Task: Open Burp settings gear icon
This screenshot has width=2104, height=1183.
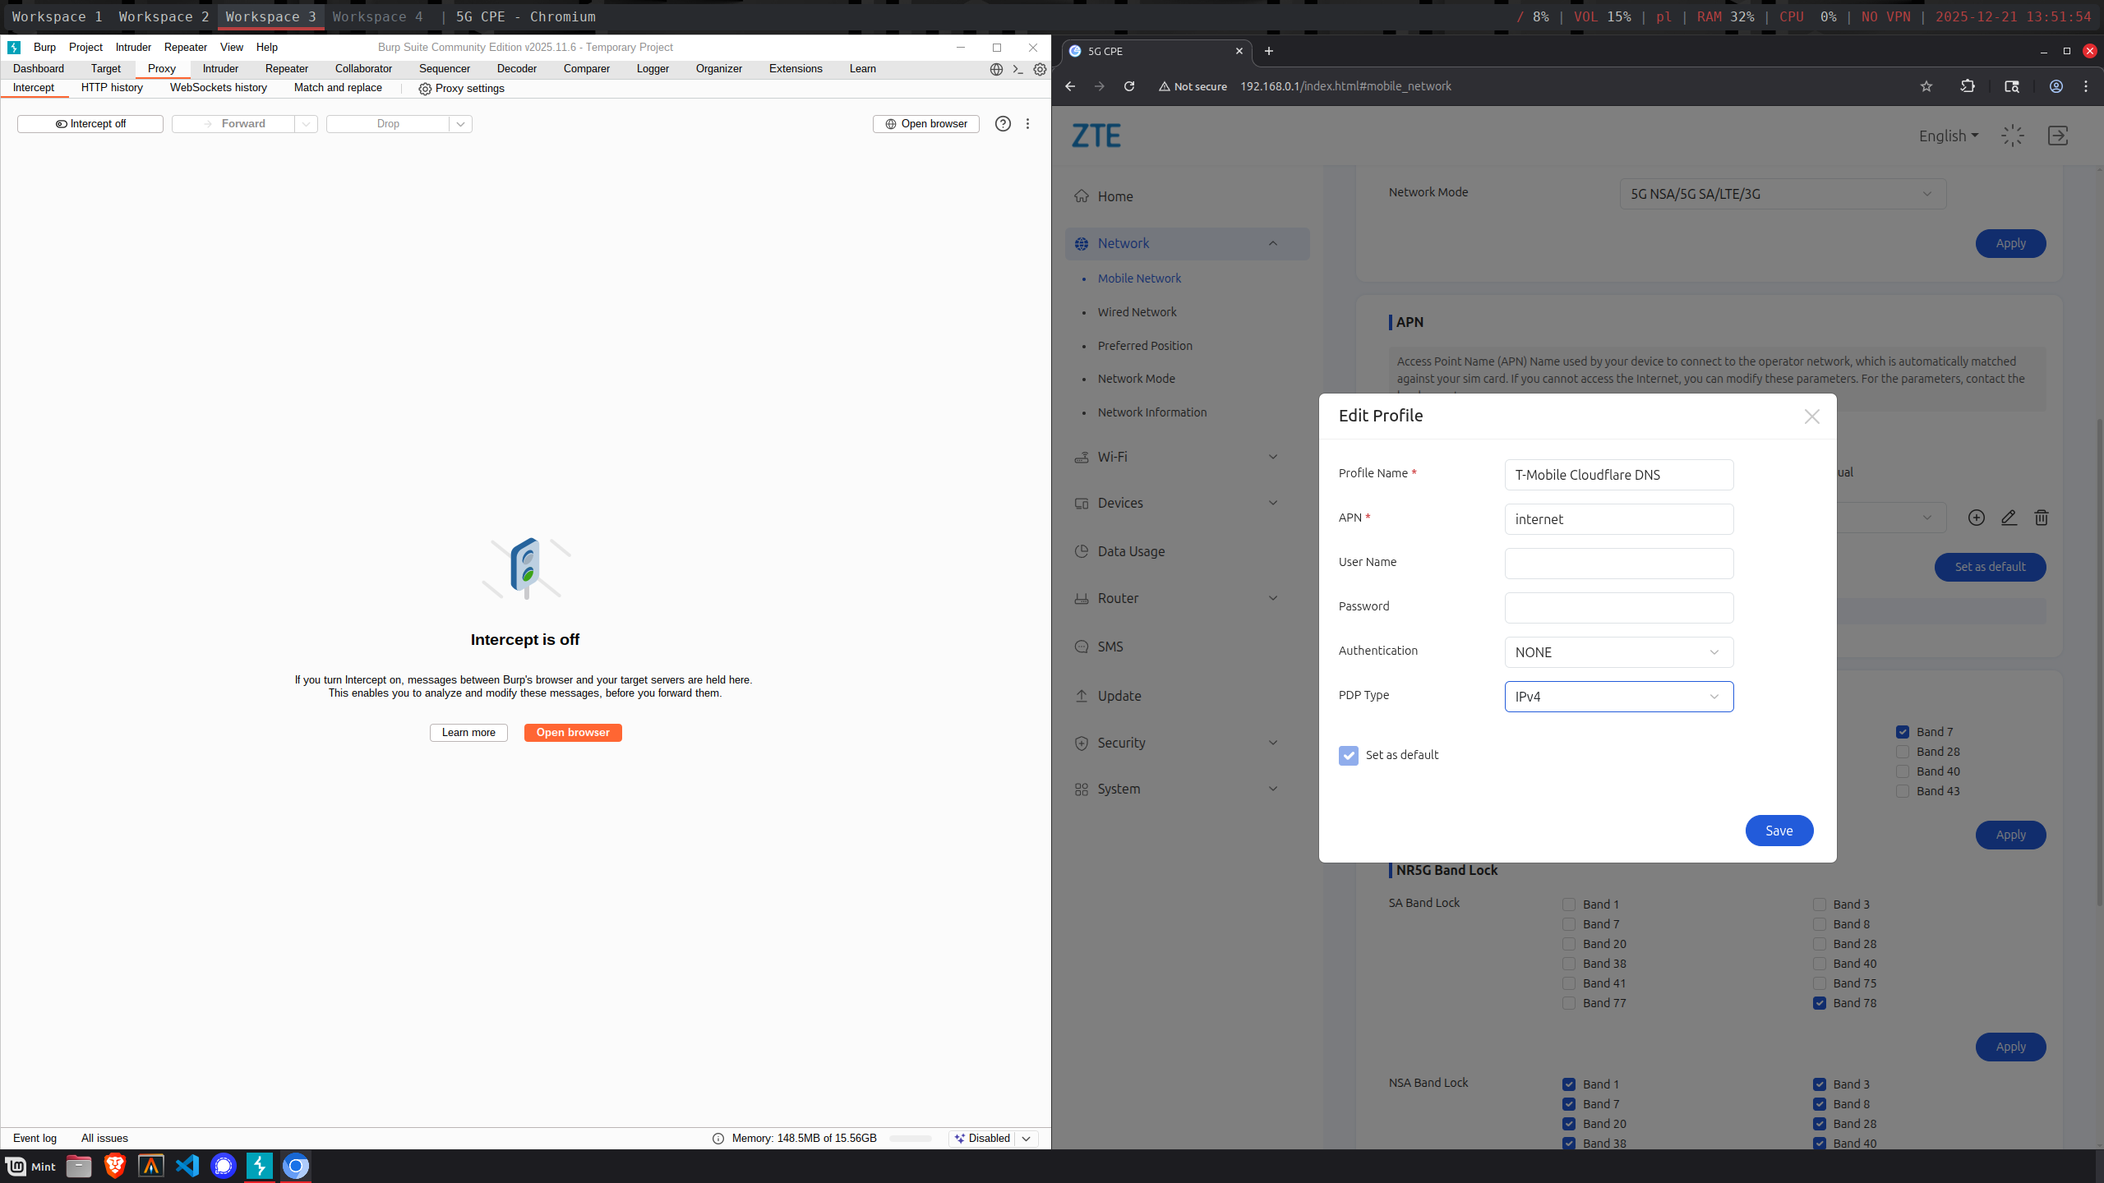Action: coord(1040,69)
